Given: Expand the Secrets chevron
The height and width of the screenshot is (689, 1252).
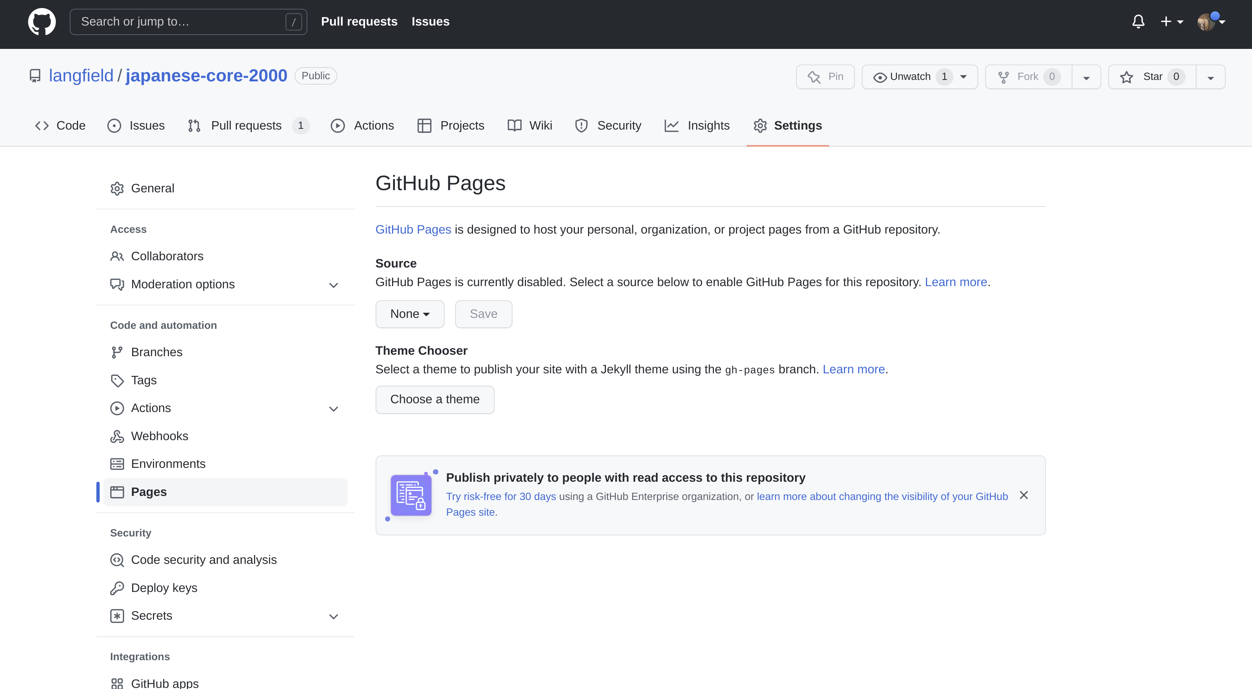Looking at the screenshot, I should coord(333,616).
